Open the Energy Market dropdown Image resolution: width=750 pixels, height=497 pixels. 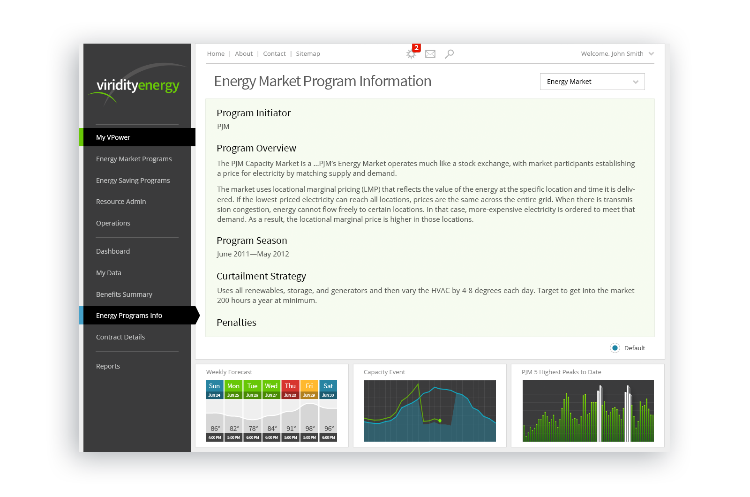[x=592, y=82]
